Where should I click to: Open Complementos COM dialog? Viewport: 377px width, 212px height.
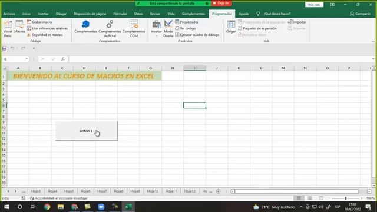pos(134,29)
